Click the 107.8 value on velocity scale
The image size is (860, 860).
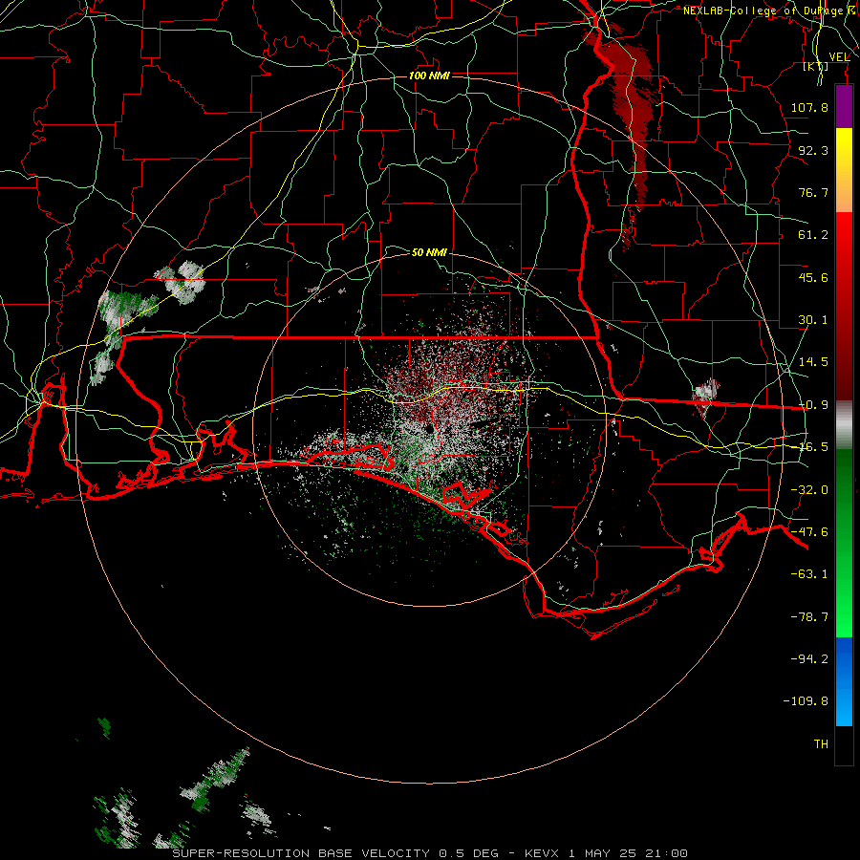[809, 107]
